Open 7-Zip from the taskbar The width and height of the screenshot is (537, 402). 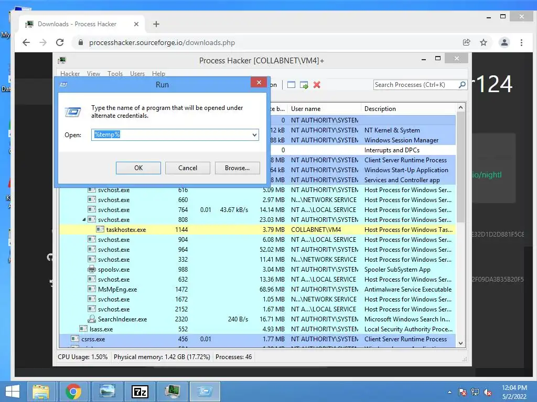[x=139, y=392]
